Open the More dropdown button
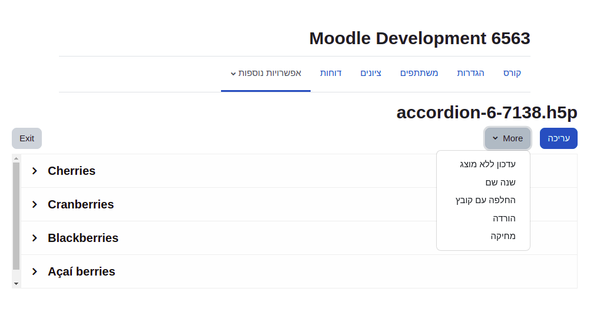Image resolution: width=600 pixels, height=315 pixels. point(508,138)
